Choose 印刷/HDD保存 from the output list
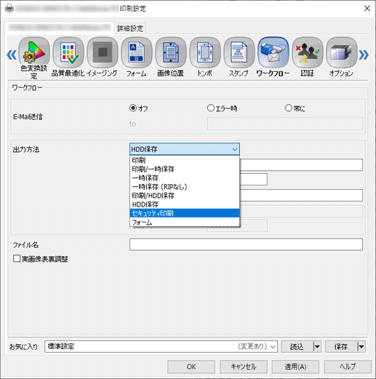Screen dimensions: 376x379 click(185, 196)
